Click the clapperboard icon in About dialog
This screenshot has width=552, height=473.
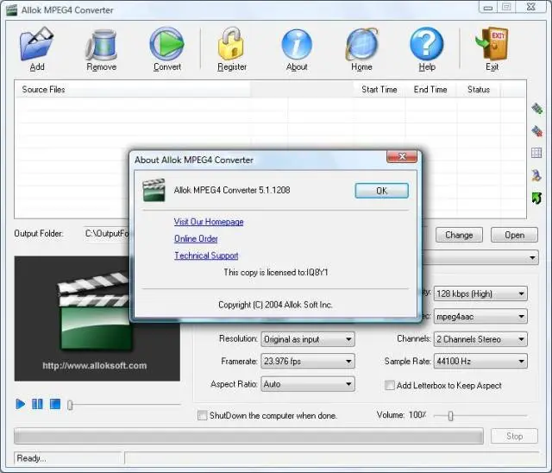154,190
